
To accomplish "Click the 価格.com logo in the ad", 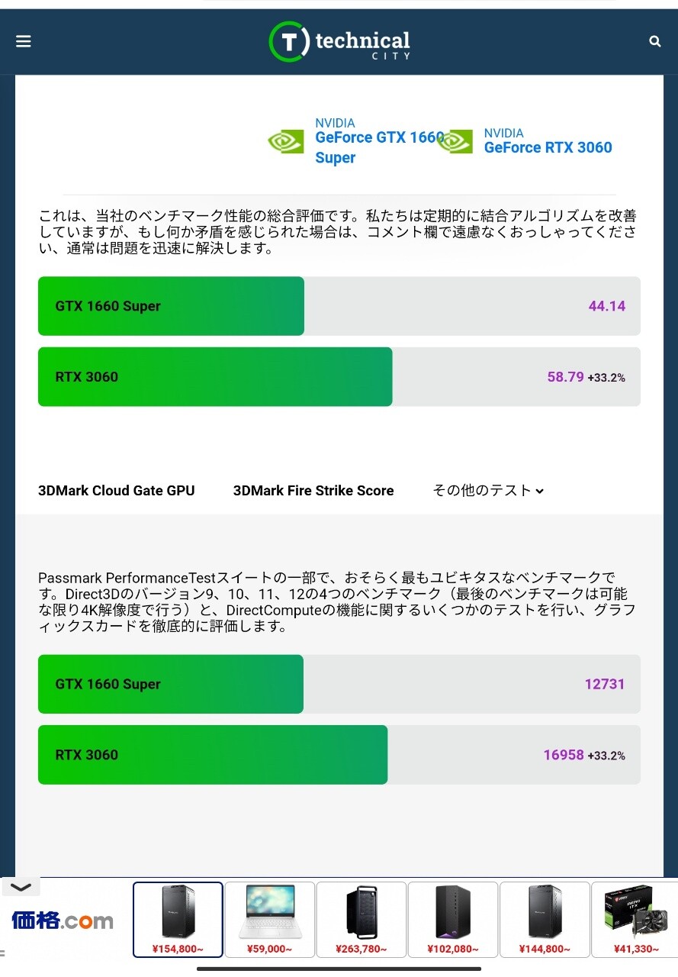I will coord(63,921).
